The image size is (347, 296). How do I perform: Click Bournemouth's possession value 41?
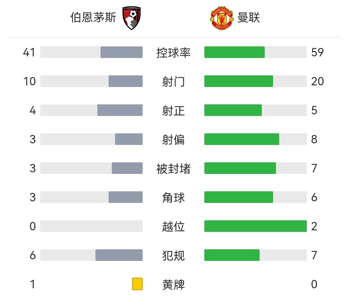click(x=29, y=52)
